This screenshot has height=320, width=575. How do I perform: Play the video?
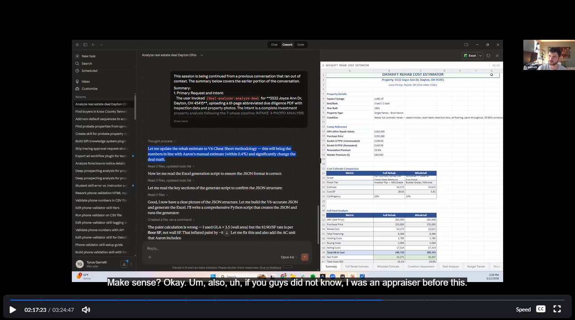coord(13,310)
